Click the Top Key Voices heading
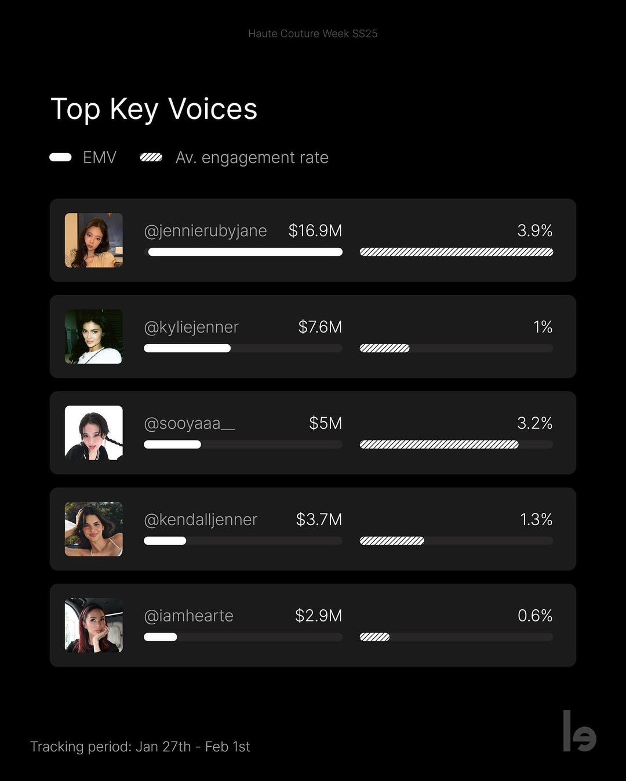 [x=154, y=109]
